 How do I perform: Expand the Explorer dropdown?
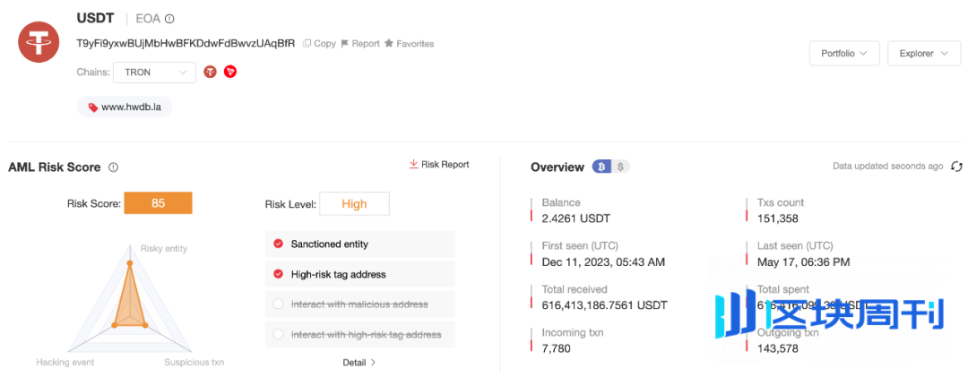[924, 54]
